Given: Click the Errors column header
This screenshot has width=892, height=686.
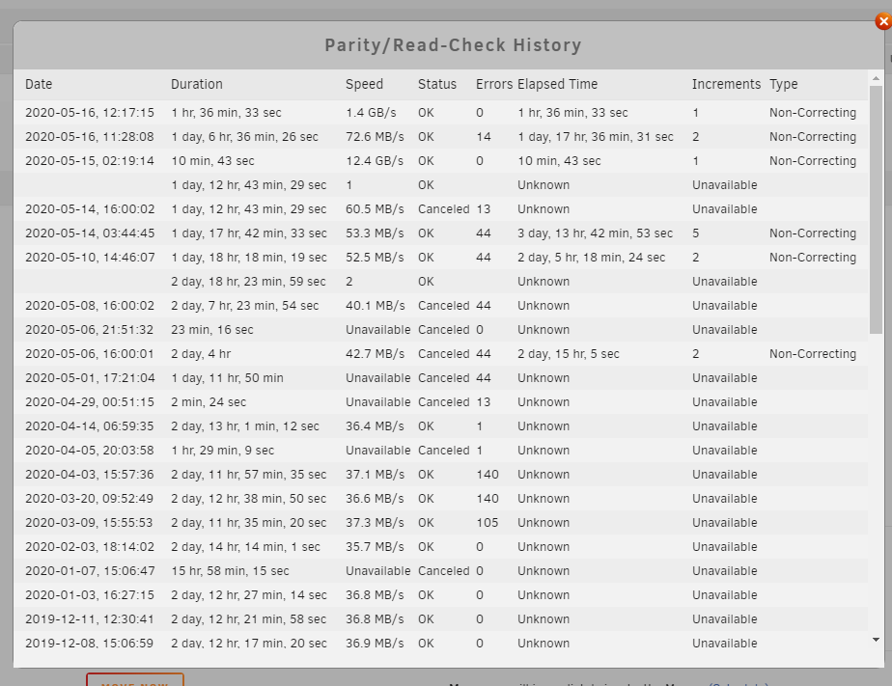Looking at the screenshot, I should (x=494, y=84).
